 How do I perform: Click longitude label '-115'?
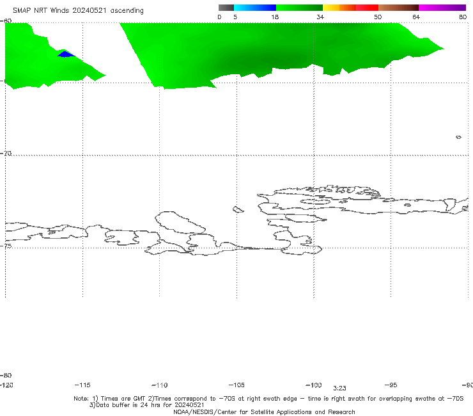(x=82, y=385)
